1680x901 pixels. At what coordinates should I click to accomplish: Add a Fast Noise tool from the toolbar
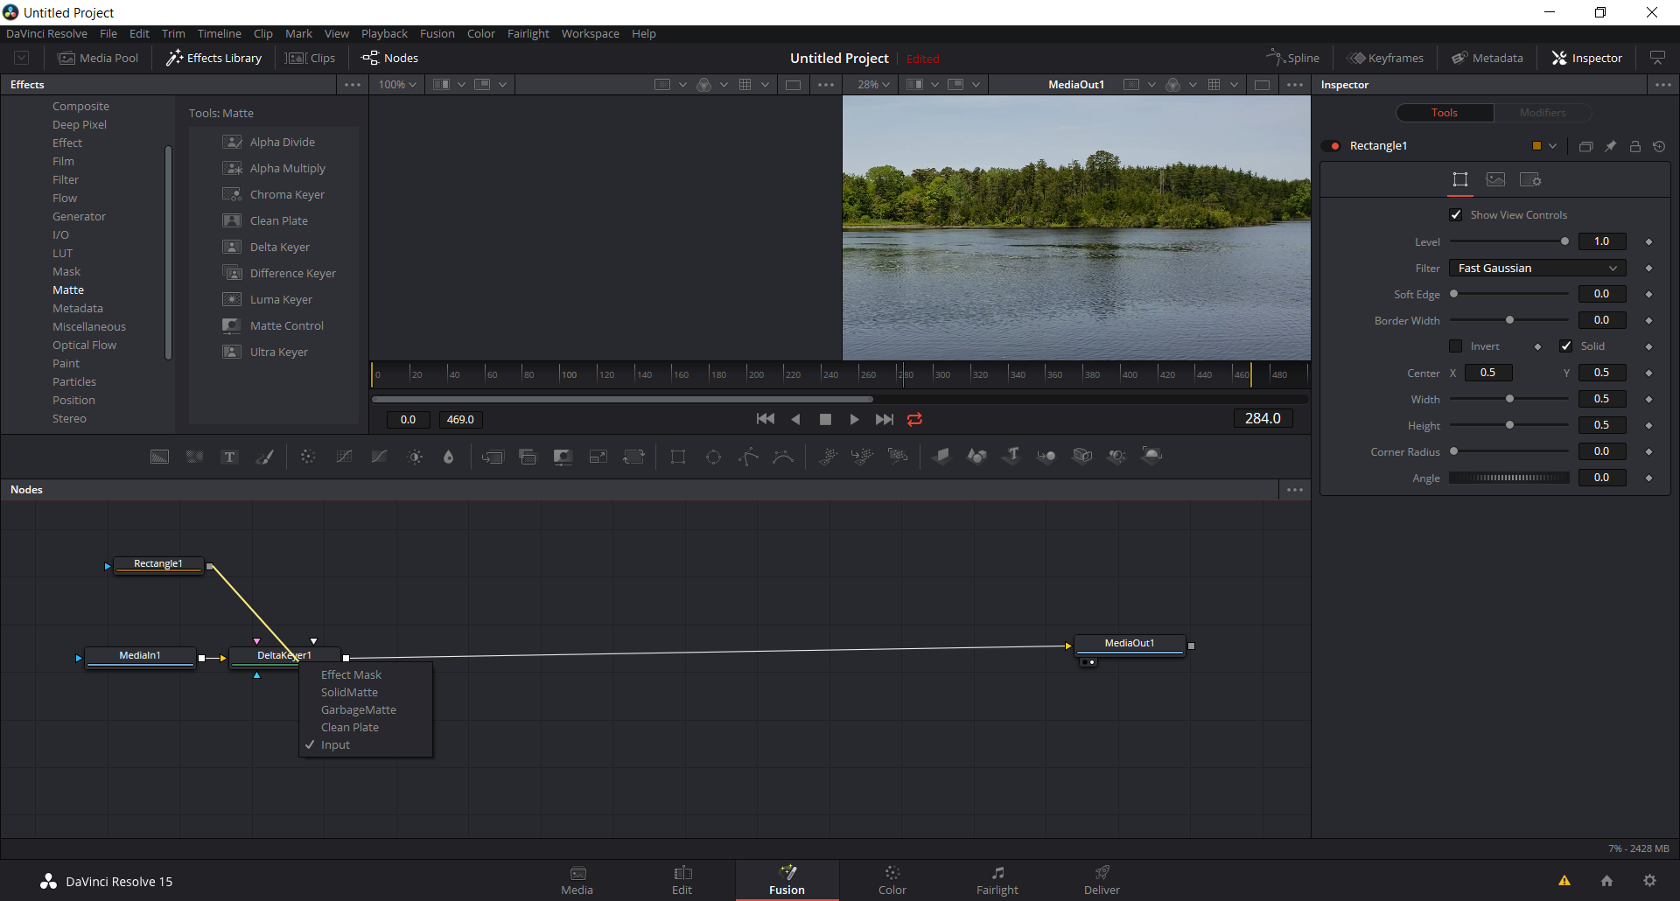tap(194, 457)
